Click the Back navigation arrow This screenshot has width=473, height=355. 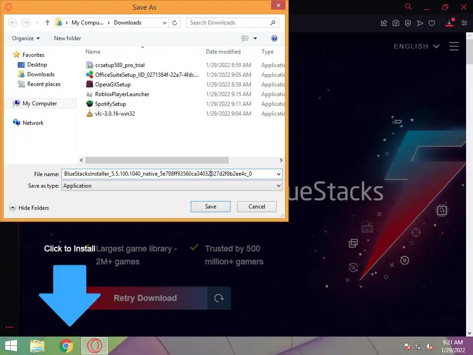point(12,23)
